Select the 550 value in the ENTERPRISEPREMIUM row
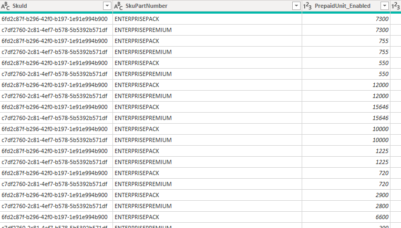The height and width of the screenshot is (228, 401). (x=384, y=74)
